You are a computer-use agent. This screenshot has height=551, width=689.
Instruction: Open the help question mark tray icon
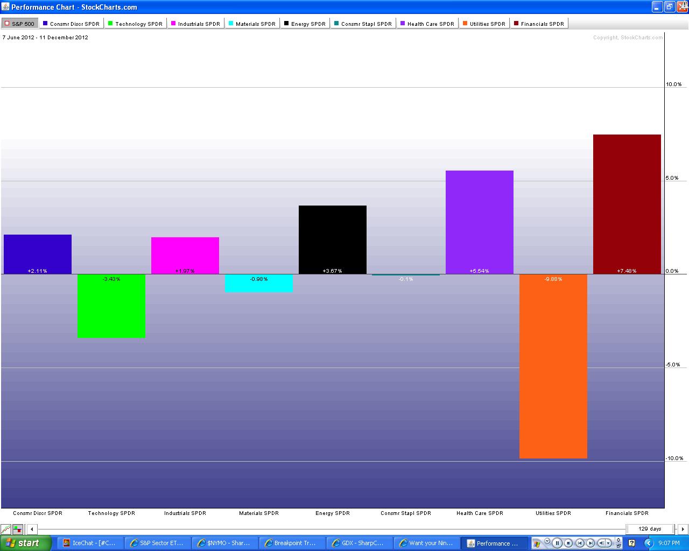[x=632, y=543]
